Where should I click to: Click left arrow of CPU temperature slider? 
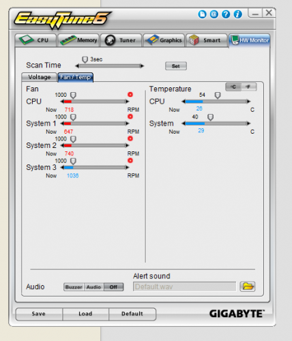(184, 102)
